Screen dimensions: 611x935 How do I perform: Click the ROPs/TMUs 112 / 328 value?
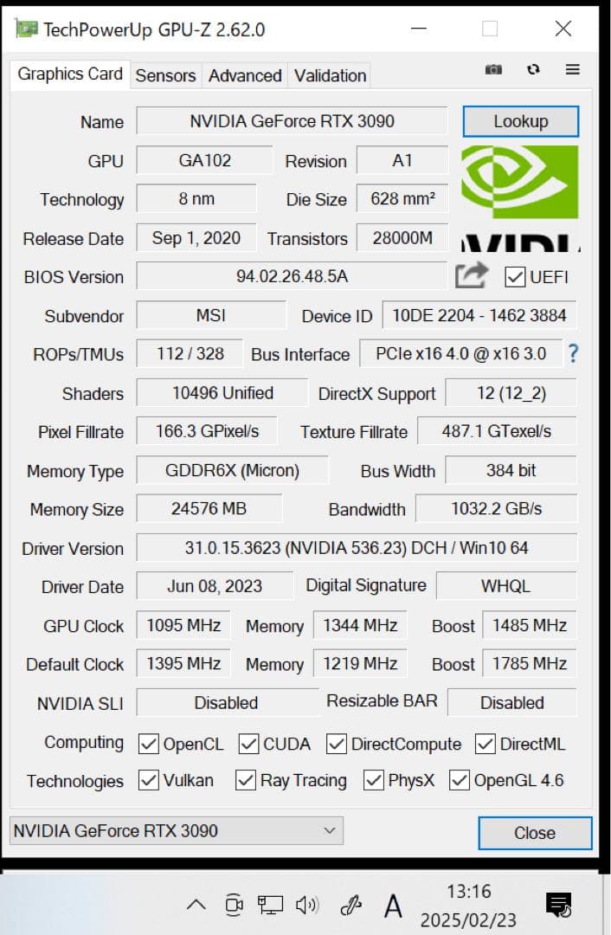[x=190, y=353]
